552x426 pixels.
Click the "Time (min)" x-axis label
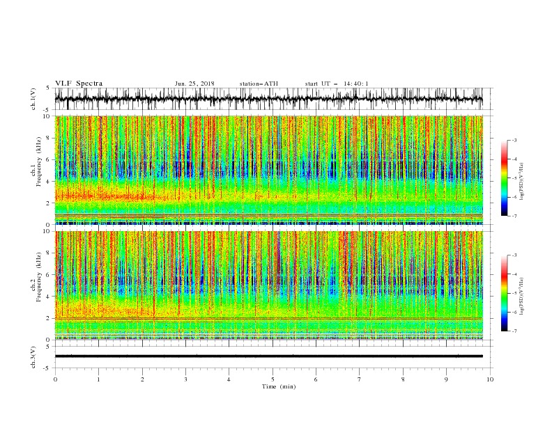click(279, 386)
